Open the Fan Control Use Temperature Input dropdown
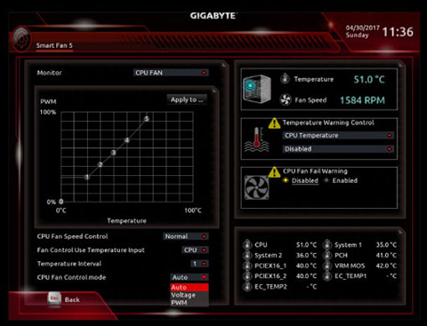The image size is (427, 326). click(x=195, y=250)
